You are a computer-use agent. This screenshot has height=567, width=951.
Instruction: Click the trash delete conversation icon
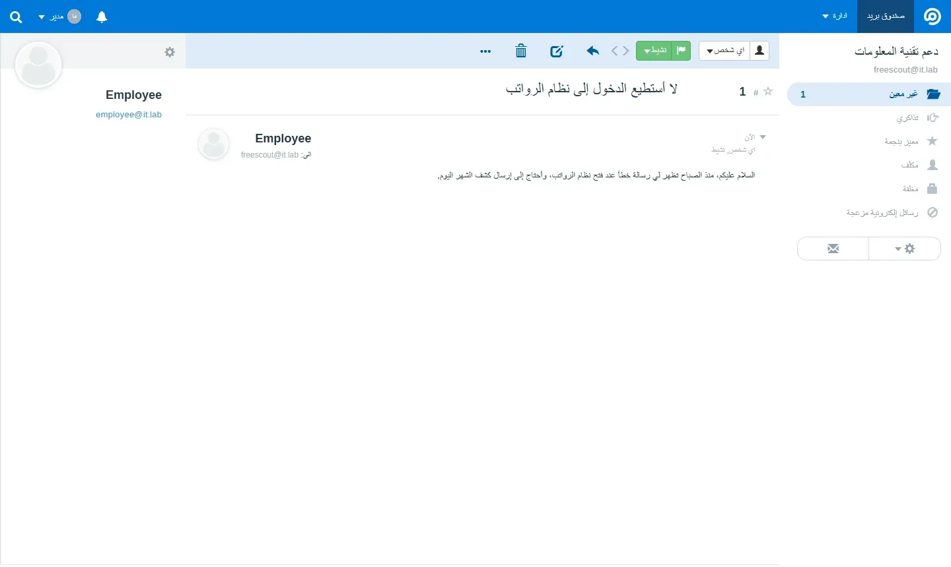coord(521,51)
